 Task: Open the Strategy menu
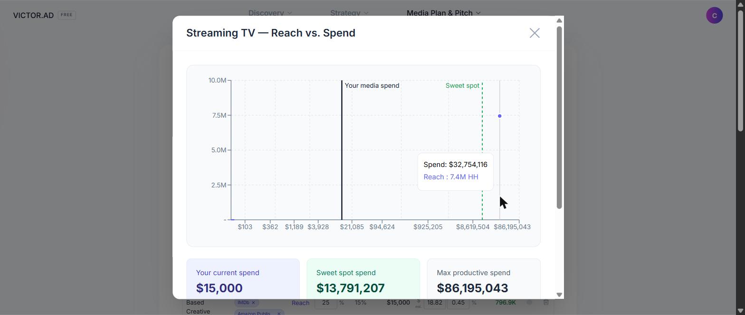[349, 13]
